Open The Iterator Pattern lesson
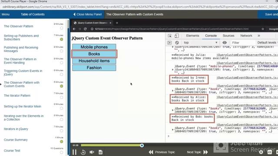Viewport: 278px width, 156px height. point(17,95)
